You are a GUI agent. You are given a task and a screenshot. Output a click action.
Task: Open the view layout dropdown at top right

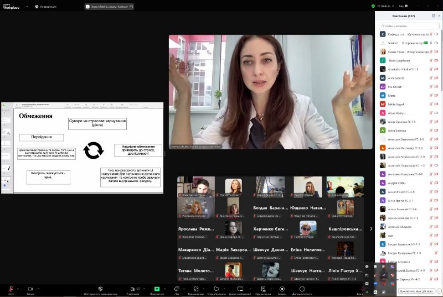click(403, 6)
